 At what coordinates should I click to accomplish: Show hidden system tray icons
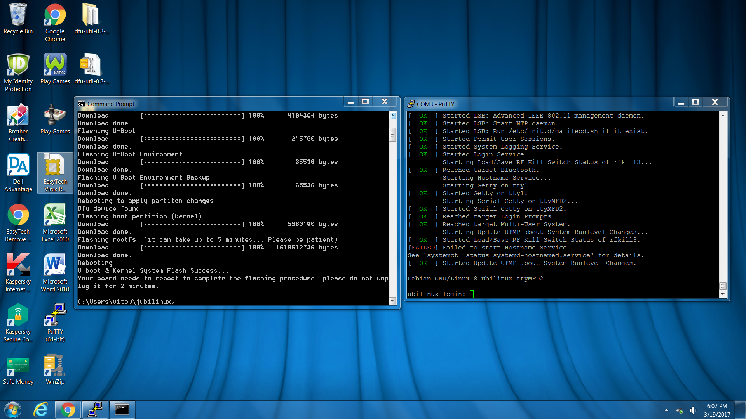[666, 410]
